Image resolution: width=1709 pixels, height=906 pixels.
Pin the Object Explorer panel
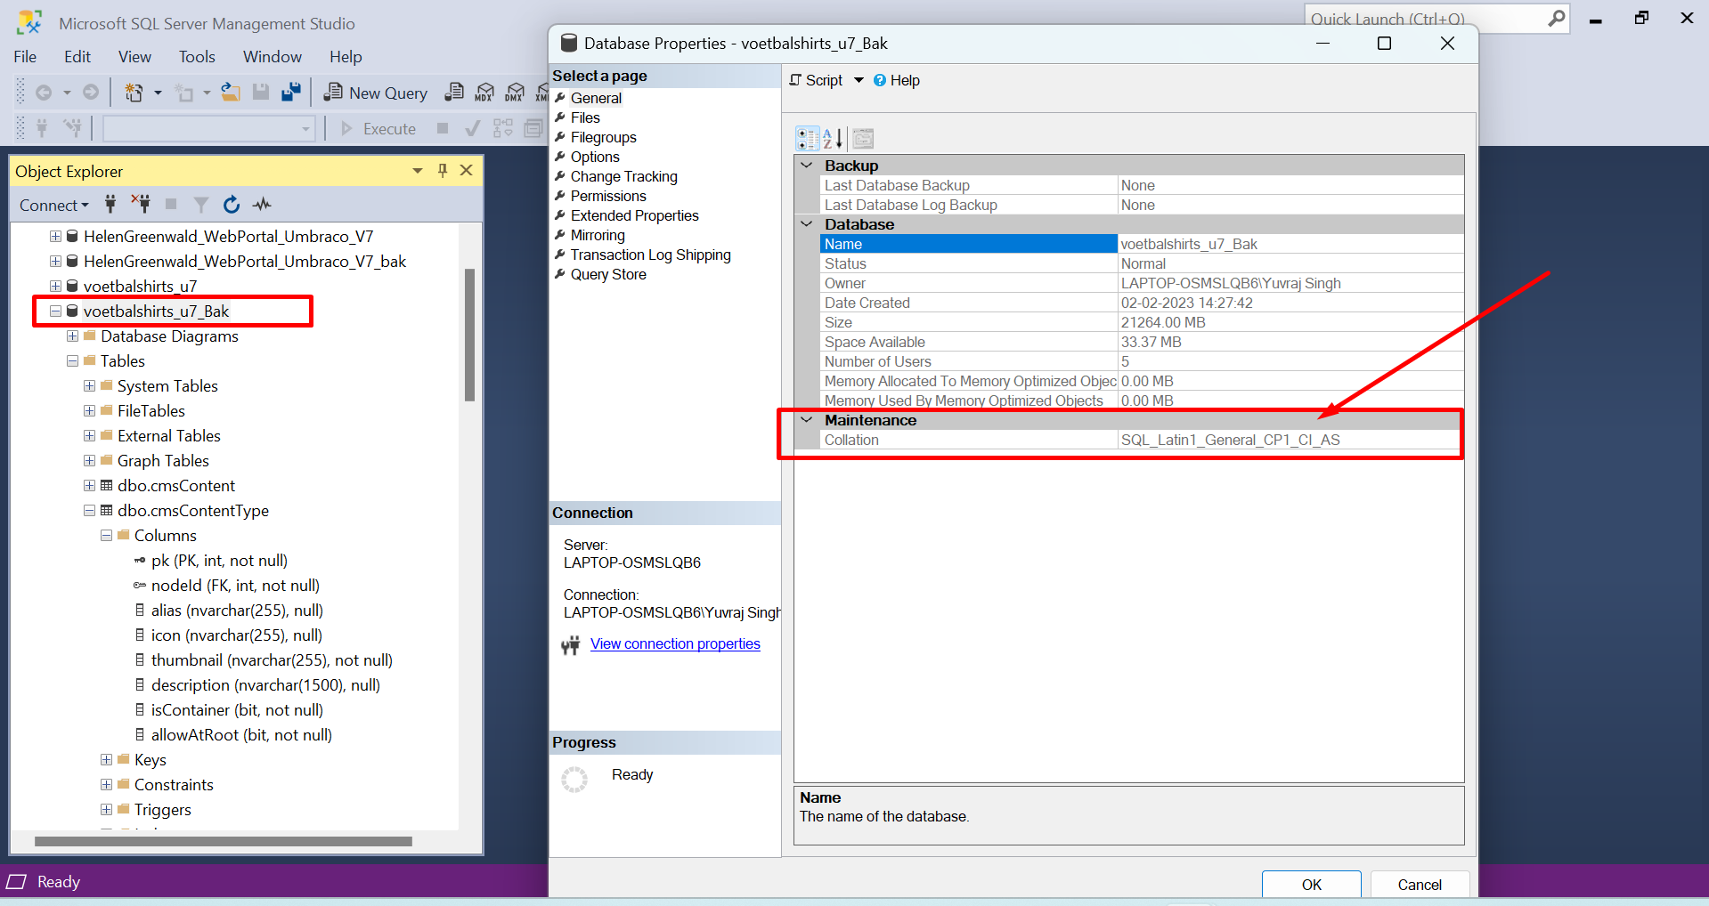(x=443, y=171)
